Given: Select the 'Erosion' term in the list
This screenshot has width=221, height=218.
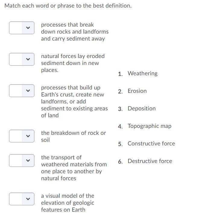Looking at the screenshot, I should (137, 91).
